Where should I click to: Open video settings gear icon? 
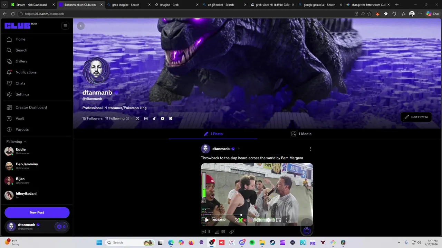268,220
